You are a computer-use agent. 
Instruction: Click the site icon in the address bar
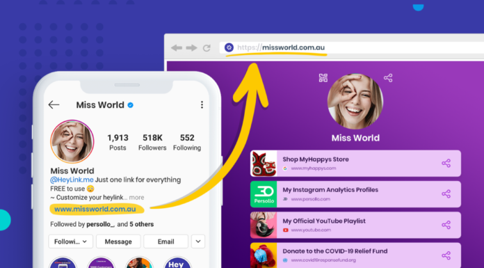click(229, 47)
